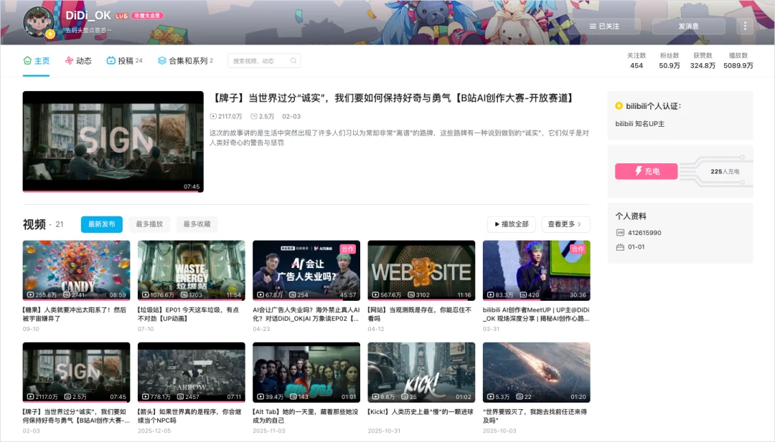Open the title 【箭头】如果世界真的是程序
This screenshot has width=775, height=442.
(189, 416)
